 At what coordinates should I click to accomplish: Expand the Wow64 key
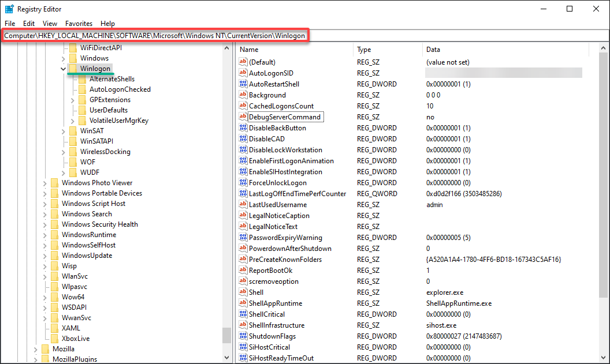[x=45, y=298]
